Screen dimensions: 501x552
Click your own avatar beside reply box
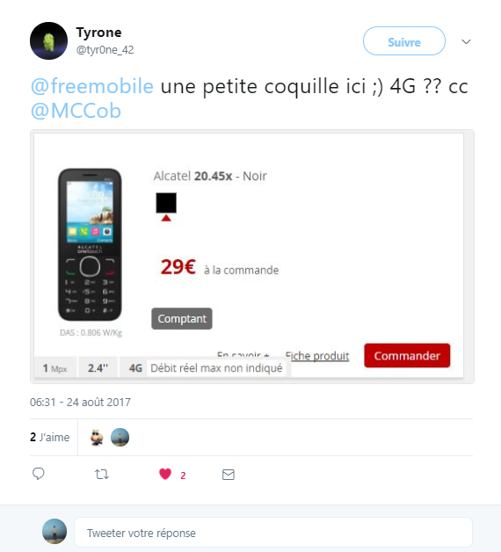pyautogui.click(x=54, y=532)
